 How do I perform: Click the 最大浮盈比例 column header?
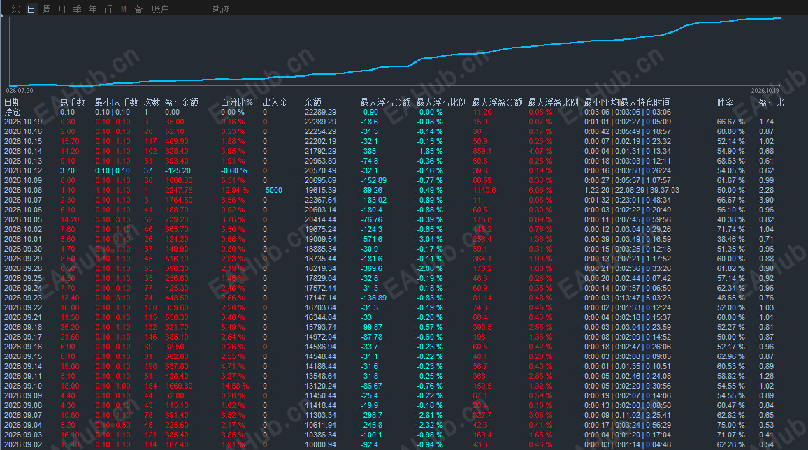(x=554, y=103)
